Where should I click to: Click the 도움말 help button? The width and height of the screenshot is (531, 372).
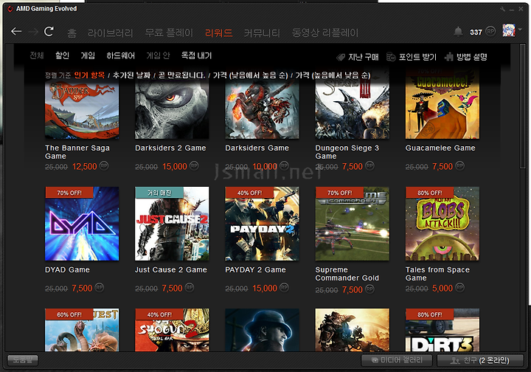click(23, 359)
